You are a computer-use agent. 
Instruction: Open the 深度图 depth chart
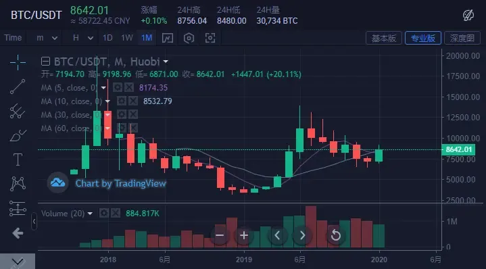[462, 38]
